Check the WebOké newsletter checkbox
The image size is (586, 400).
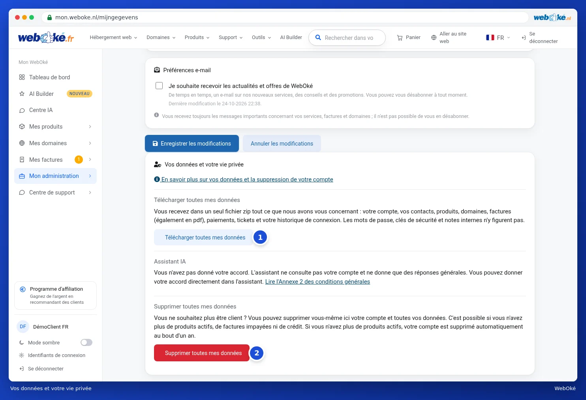pos(159,86)
